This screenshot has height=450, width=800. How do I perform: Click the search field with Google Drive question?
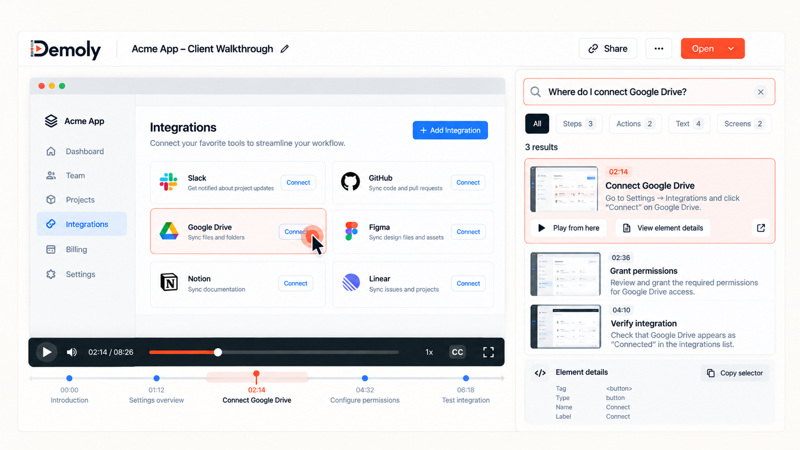tap(649, 92)
